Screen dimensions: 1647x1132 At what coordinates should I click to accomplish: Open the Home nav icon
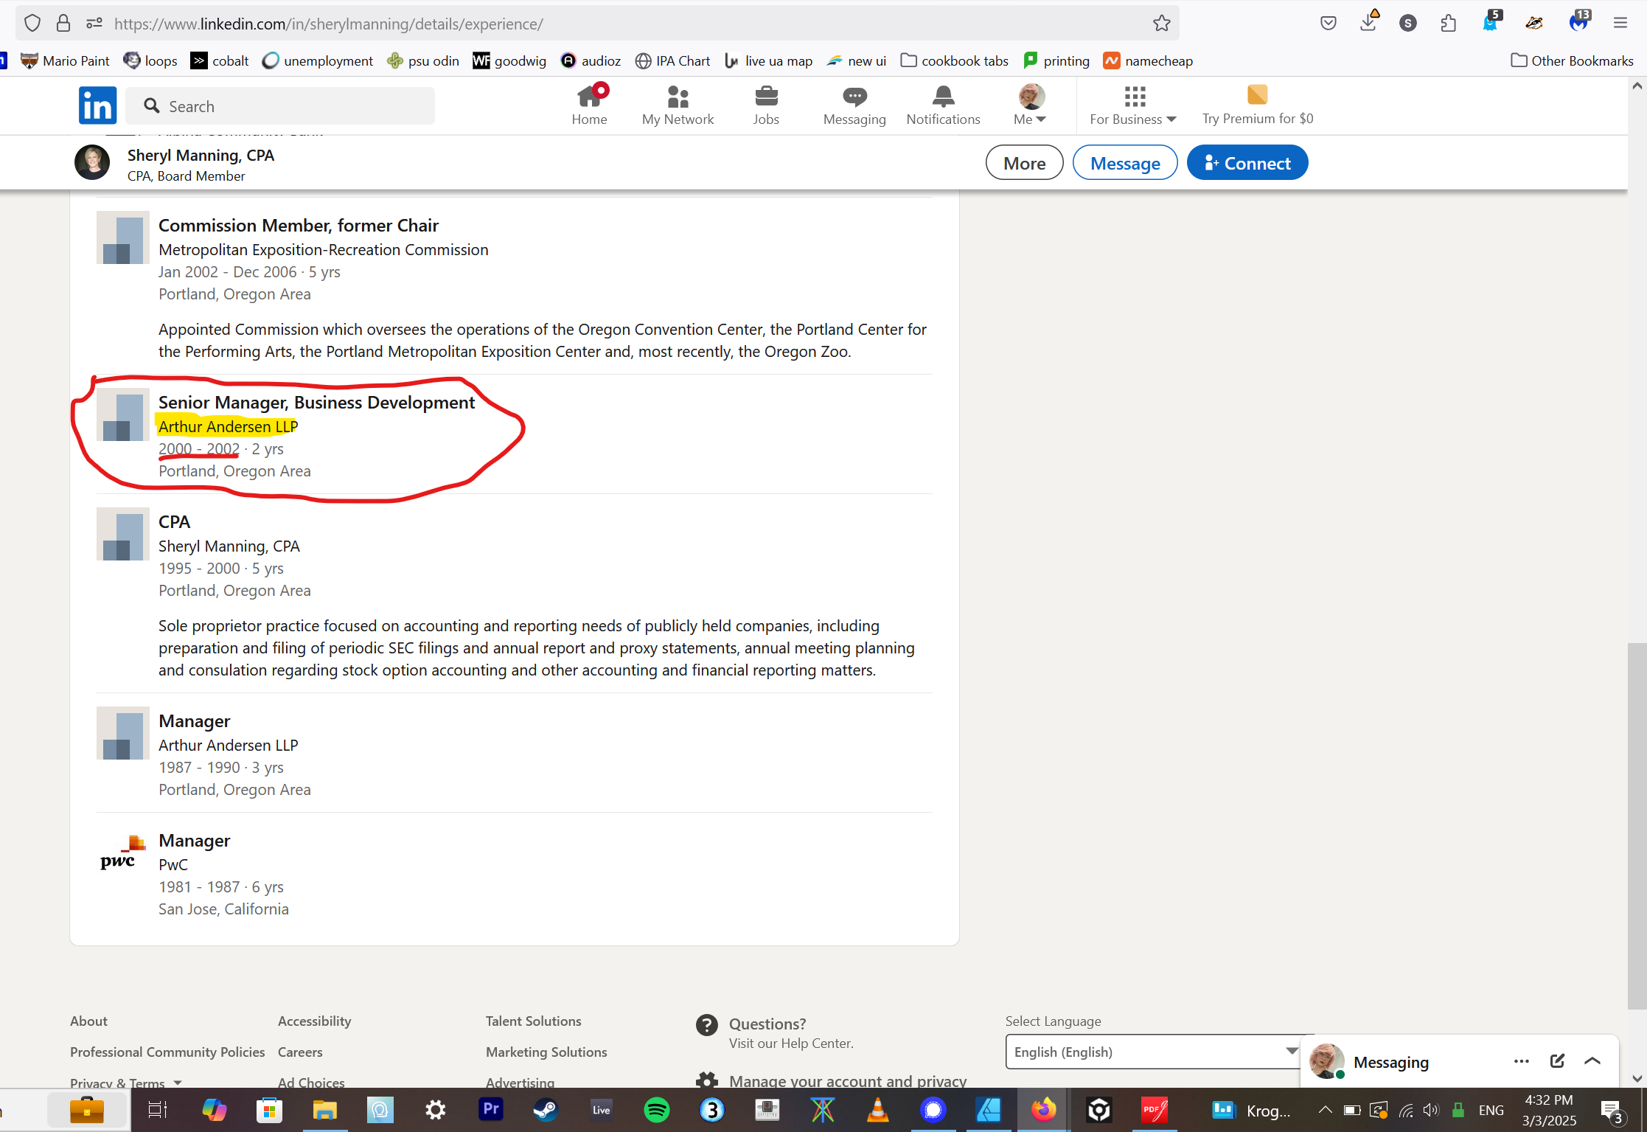point(589,105)
